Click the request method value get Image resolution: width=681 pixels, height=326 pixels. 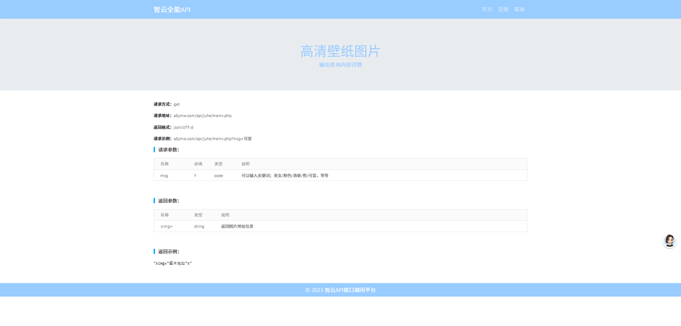click(177, 104)
